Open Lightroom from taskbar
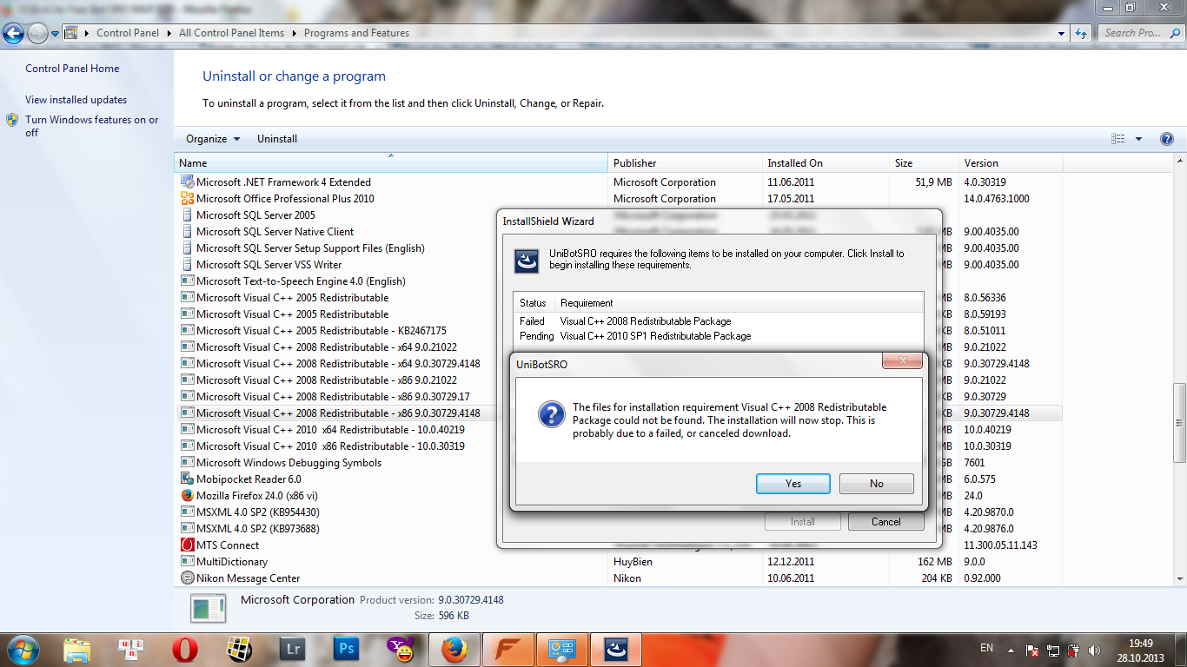 click(292, 649)
